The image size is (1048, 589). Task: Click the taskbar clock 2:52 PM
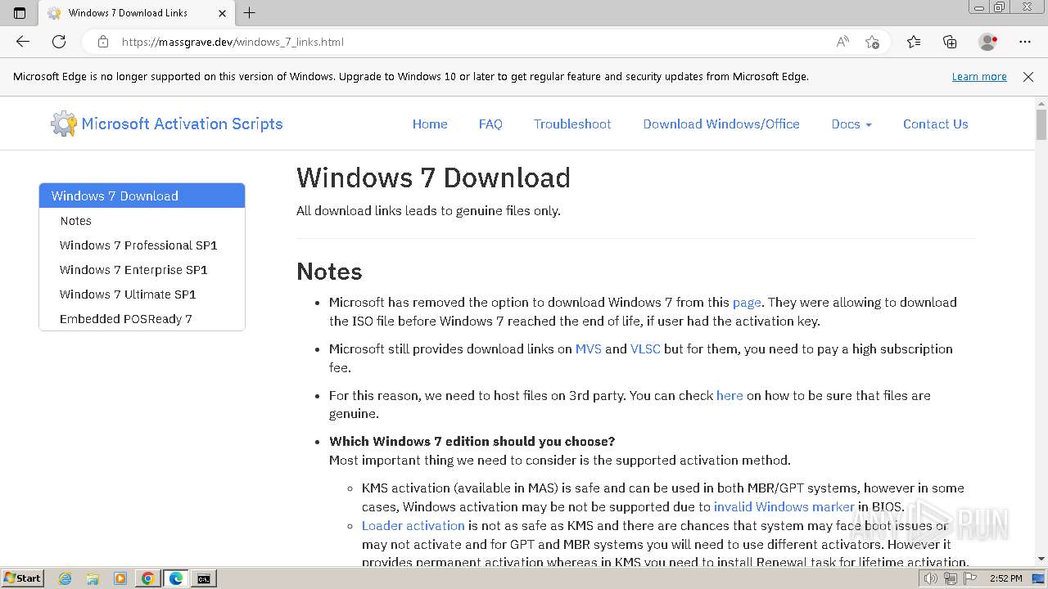pos(1006,578)
